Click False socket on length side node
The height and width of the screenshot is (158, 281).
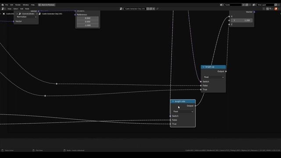tap(170, 120)
